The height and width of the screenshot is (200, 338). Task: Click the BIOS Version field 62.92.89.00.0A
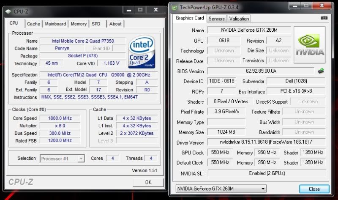(261, 71)
